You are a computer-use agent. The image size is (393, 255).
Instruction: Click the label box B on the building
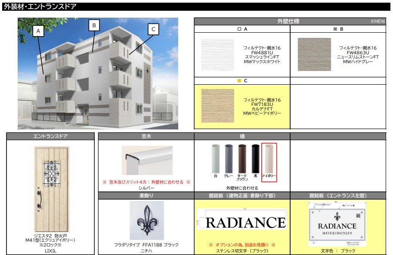(x=93, y=25)
